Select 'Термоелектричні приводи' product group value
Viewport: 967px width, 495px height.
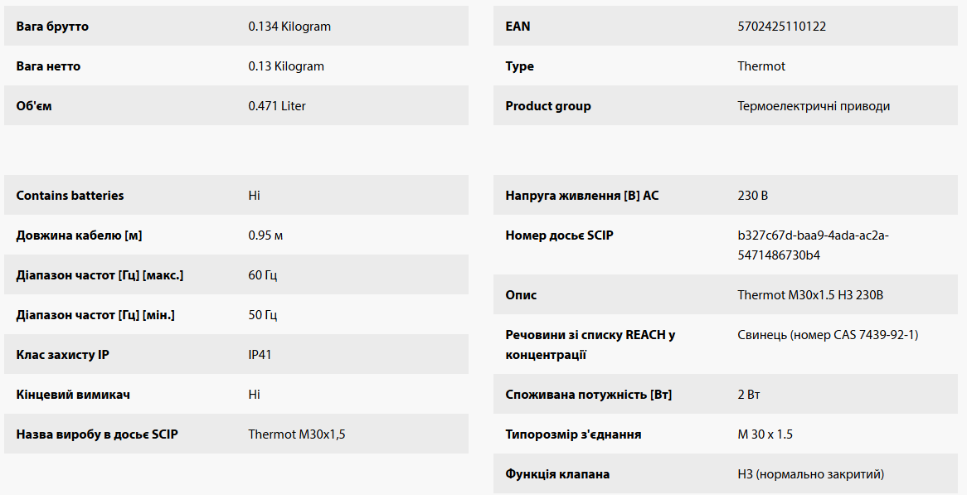(814, 106)
